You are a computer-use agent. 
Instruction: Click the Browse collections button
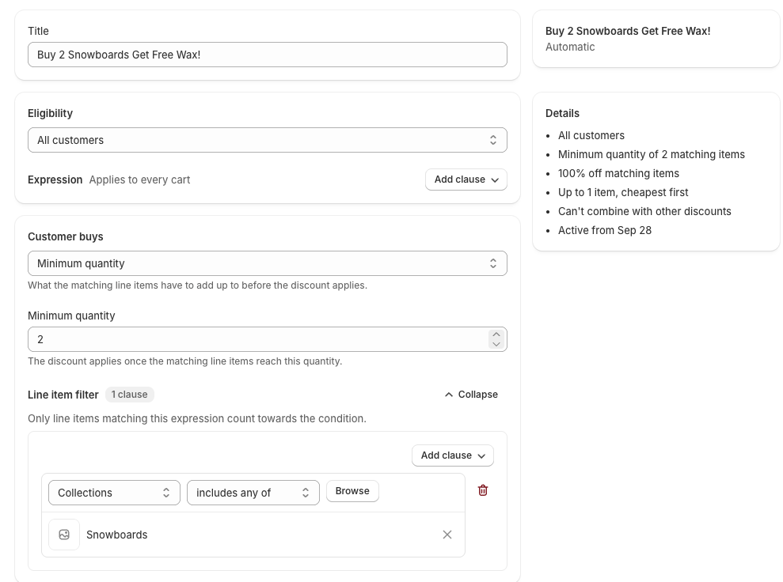352,491
